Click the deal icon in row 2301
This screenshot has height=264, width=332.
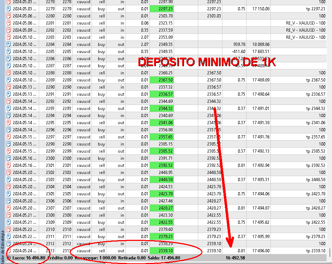coord(9,165)
